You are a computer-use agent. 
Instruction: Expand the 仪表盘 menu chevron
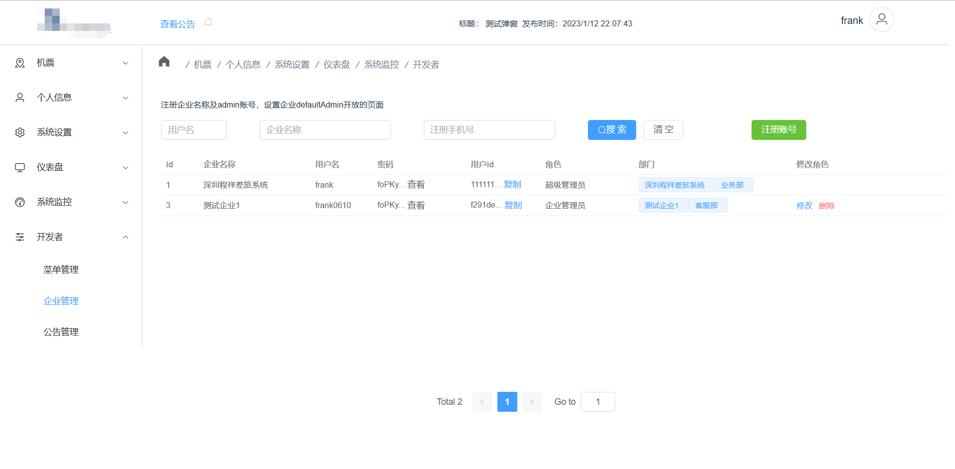click(x=126, y=168)
